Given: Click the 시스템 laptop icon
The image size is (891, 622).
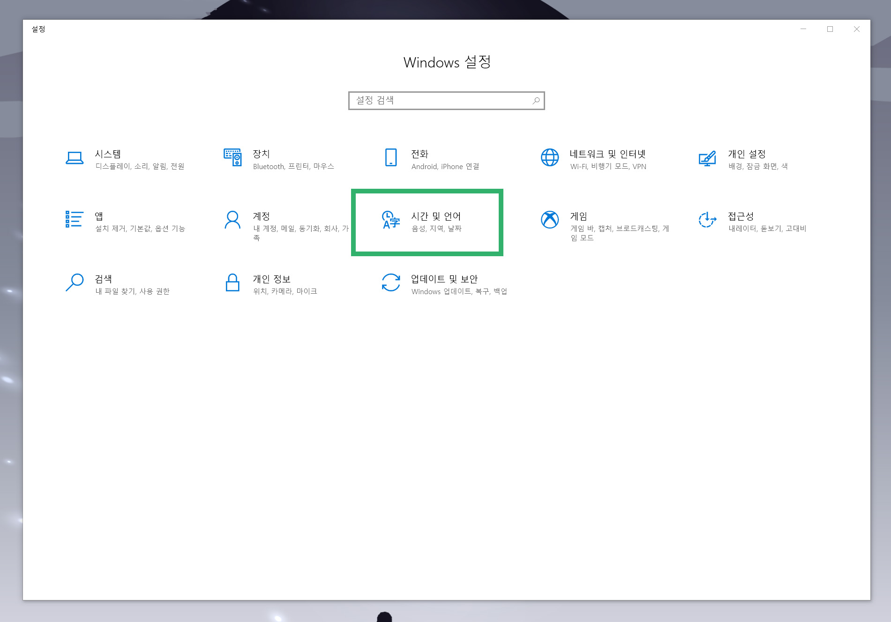Looking at the screenshot, I should (x=75, y=158).
